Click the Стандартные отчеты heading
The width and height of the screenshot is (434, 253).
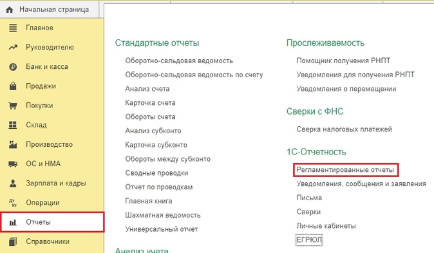157,43
